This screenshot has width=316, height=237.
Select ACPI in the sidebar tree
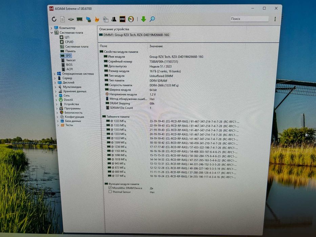click(67, 69)
